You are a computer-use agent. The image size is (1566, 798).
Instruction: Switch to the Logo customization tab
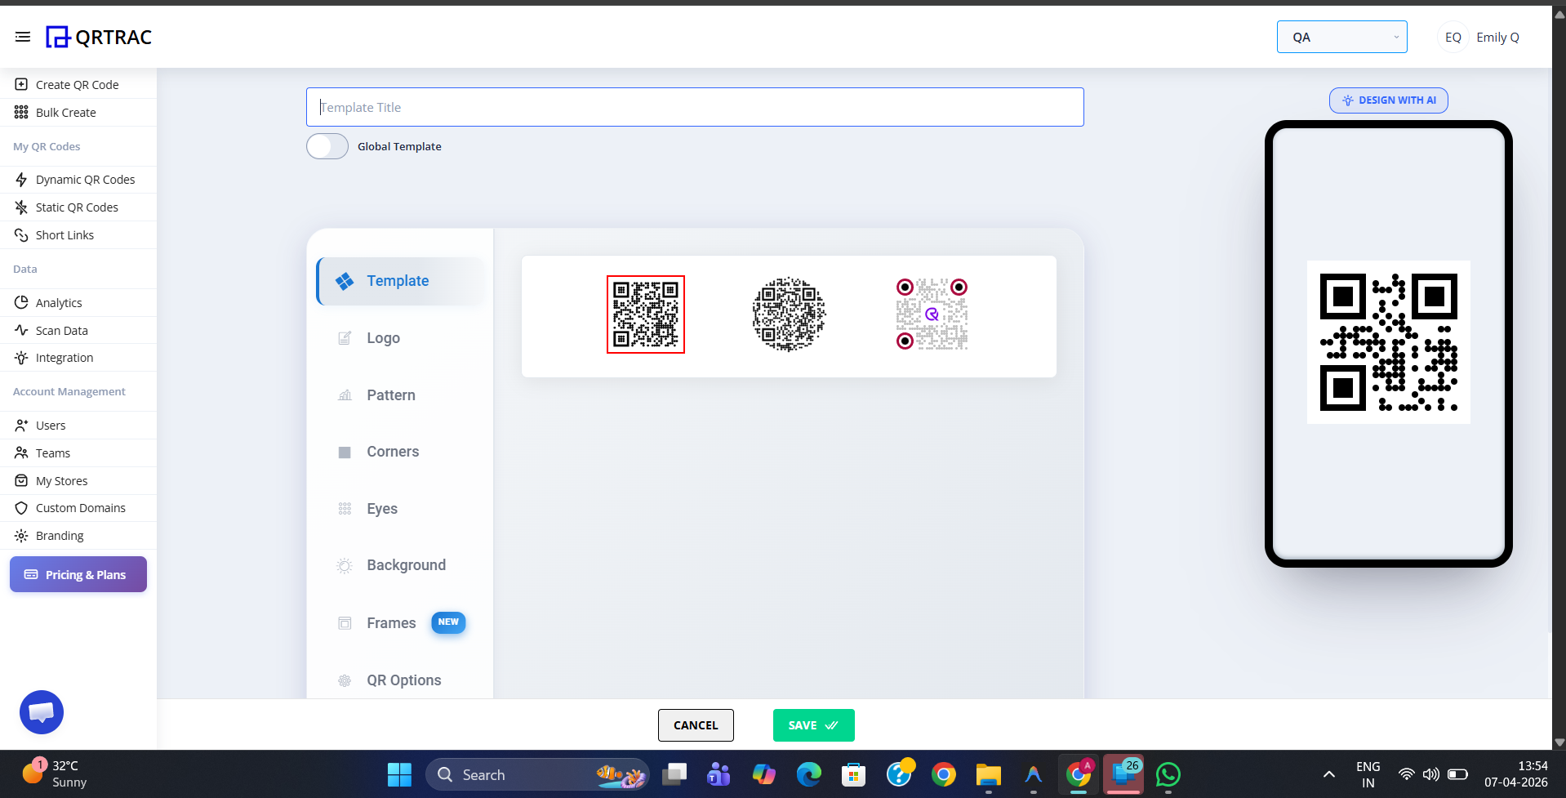tap(383, 337)
